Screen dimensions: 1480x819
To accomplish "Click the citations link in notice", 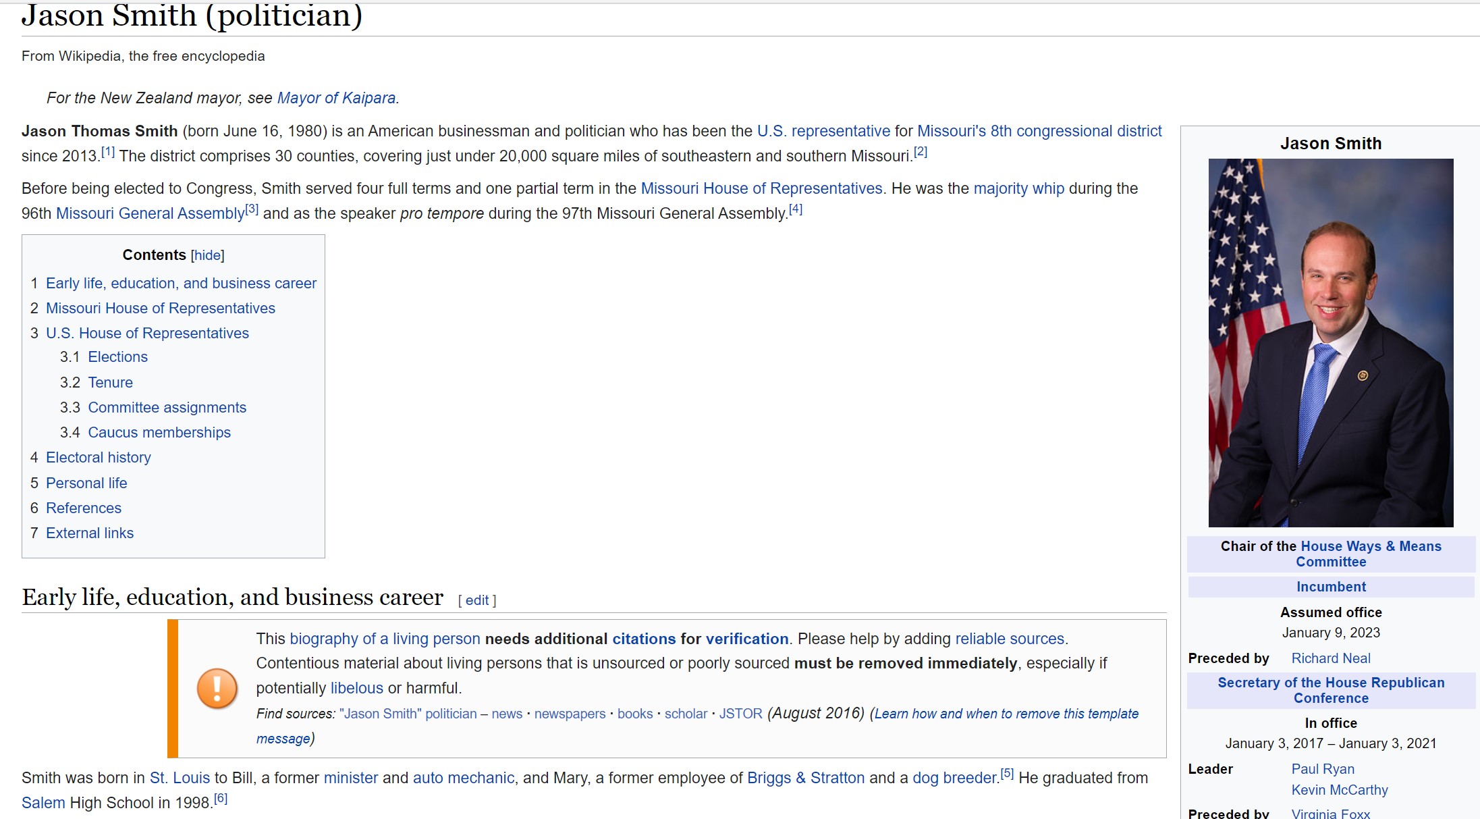I will 644,639.
